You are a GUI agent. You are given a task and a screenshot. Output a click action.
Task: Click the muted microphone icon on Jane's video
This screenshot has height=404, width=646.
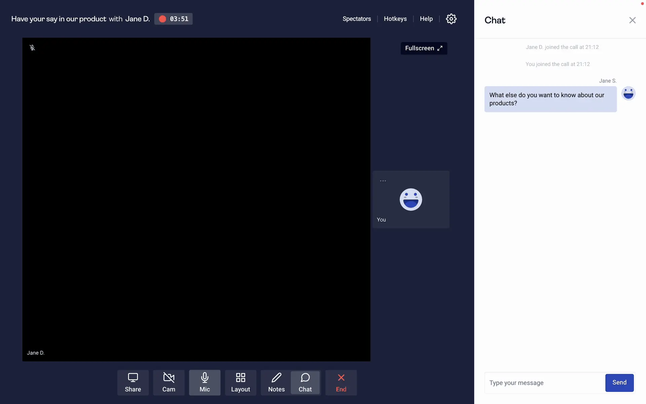pyautogui.click(x=32, y=48)
